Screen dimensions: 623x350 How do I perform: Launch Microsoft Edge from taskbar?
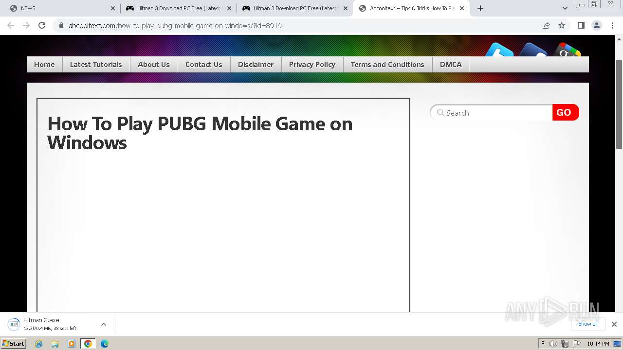point(104,344)
